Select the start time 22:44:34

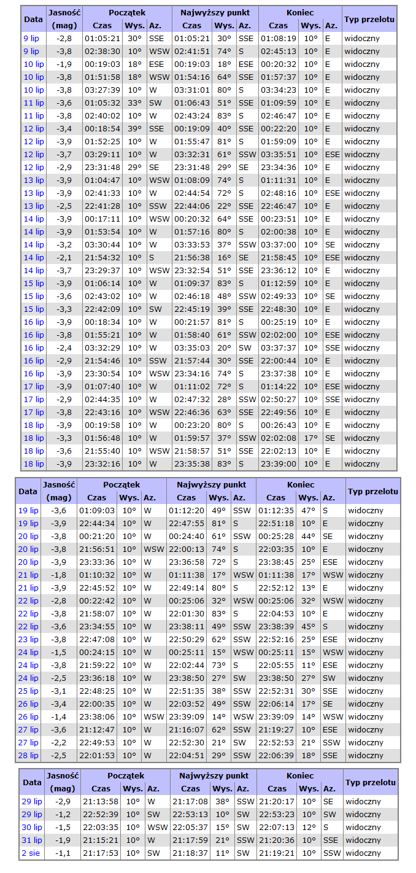click(x=97, y=523)
